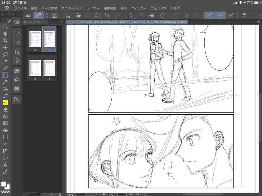
Task: Select the Fill bucket tool in tool palette
Action: (x=5, y=130)
